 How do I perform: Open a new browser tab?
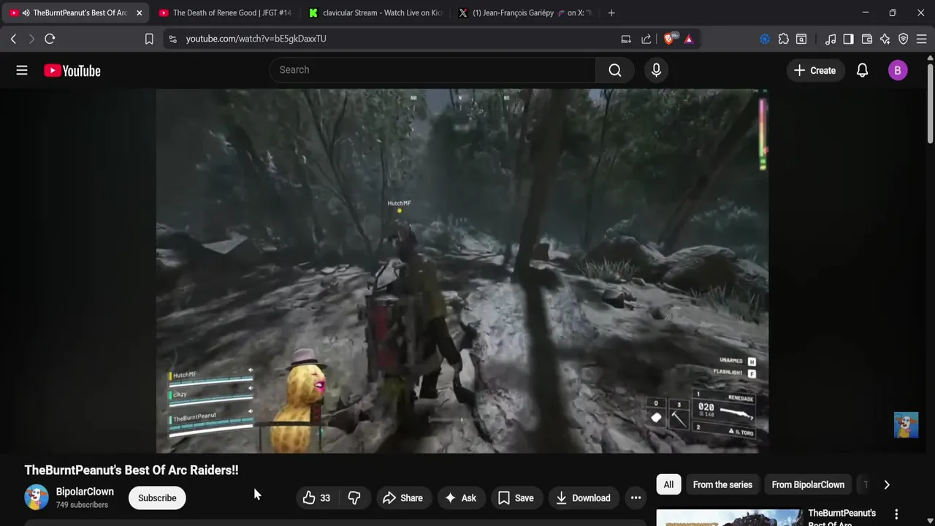click(x=611, y=13)
